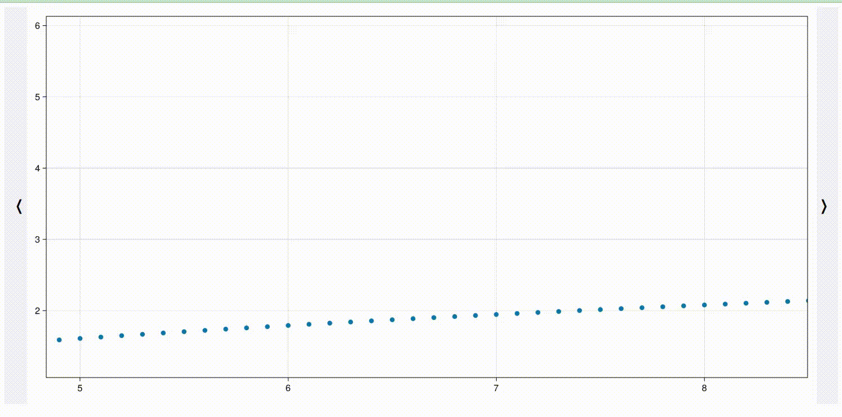Select the data point at x equals 7

pyautogui.click(x=496, y=314)
